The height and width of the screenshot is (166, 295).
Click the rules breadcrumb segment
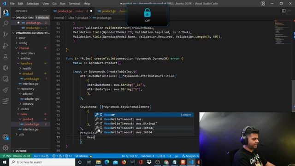tap(71, 18)
